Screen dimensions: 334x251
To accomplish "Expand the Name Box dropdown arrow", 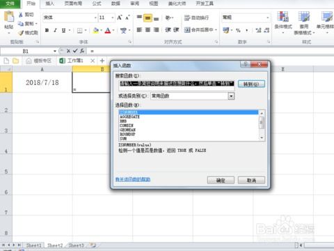I will [x=55, y=51].
